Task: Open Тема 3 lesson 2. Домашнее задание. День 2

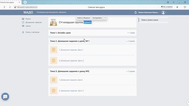Action: click(x=71, y=91)
